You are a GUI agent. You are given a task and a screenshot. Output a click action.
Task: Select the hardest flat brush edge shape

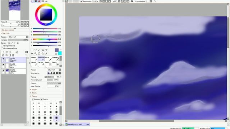(60, 73)
